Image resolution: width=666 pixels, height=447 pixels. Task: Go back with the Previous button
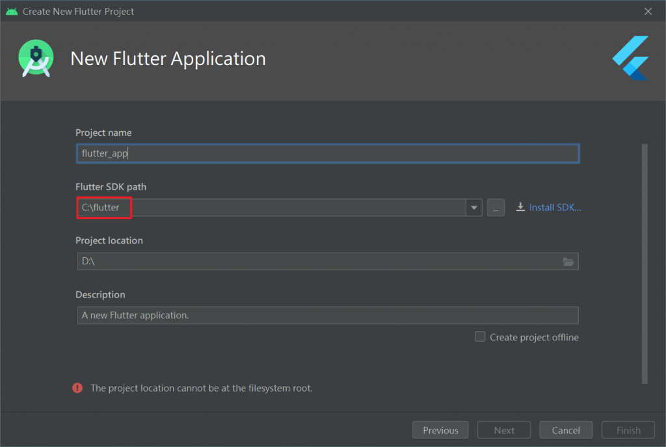click(x=440, y=430)
